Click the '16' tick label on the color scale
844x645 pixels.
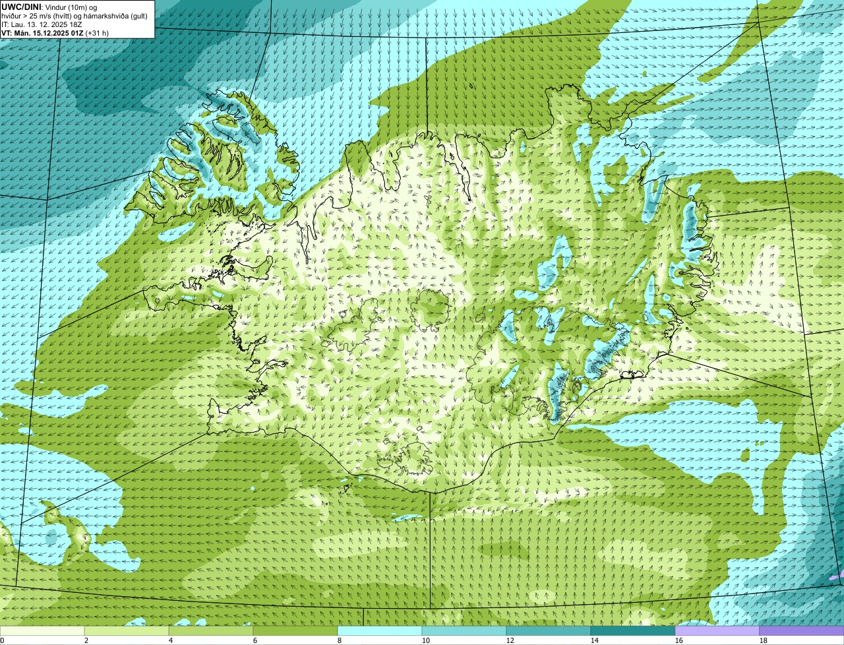679,640
